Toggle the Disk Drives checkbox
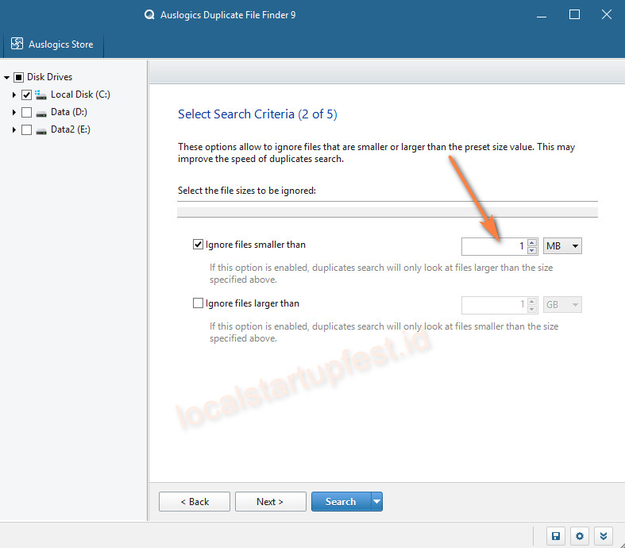The height and width of the screenshot is (548, 625). [x=19, y=77]
